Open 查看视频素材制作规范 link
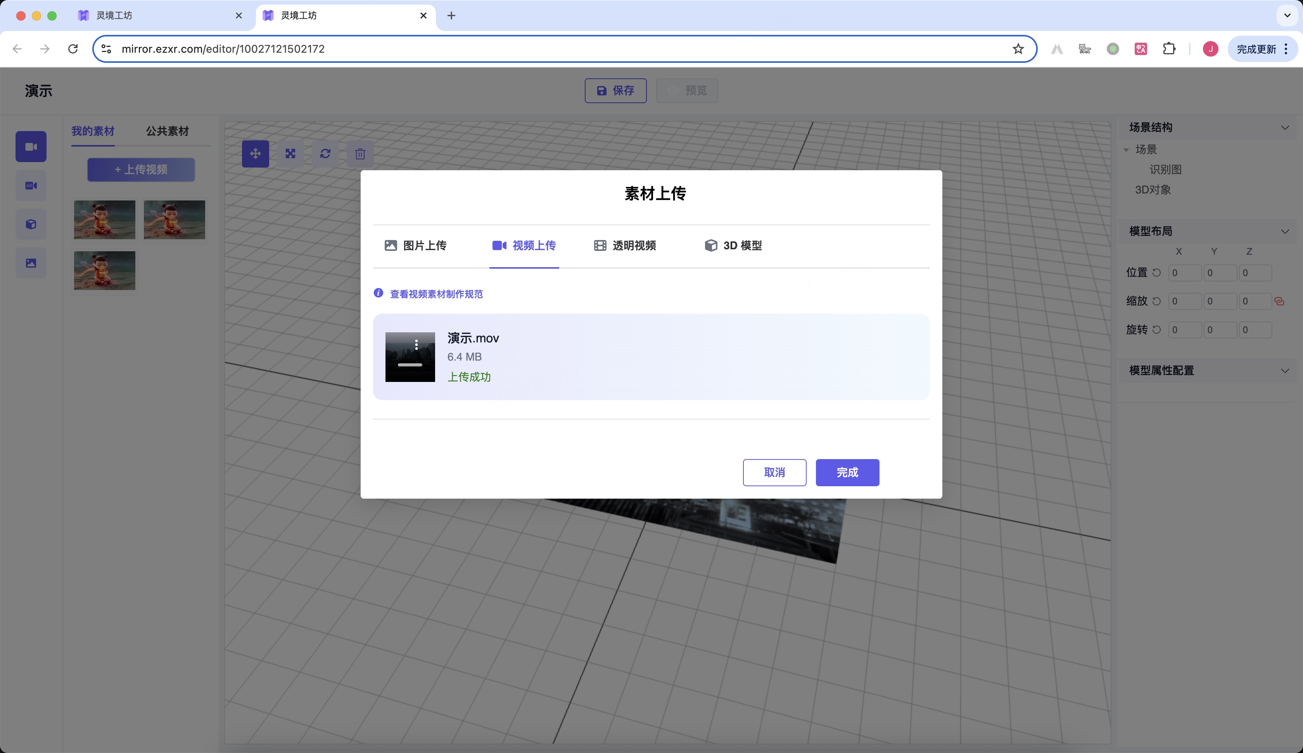The image size is (1303, 753). point(436,294)
